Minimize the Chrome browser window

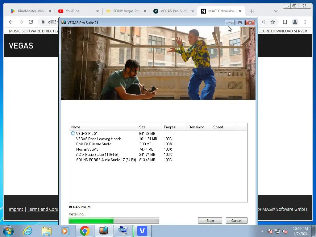coord(287,6)
